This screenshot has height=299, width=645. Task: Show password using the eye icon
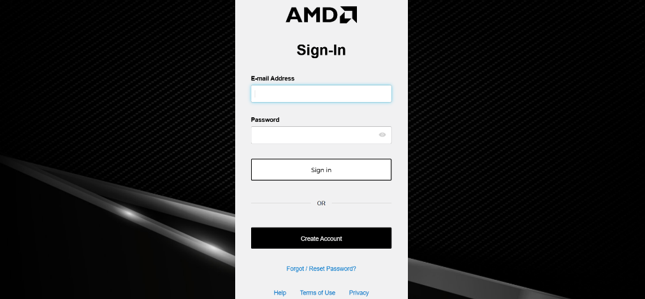click(382, 135)
